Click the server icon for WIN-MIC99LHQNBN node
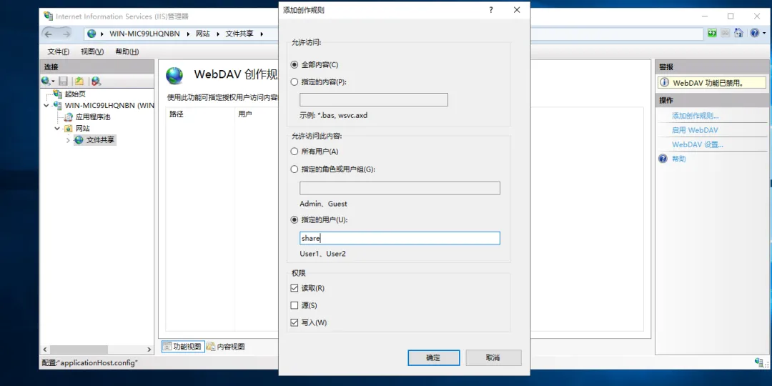Screen dimensions: 772x386 [x=58, y=105]
